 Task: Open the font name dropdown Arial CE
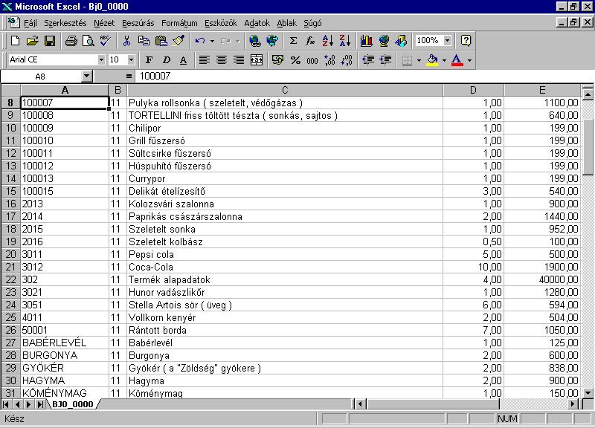tap(101, 59)
